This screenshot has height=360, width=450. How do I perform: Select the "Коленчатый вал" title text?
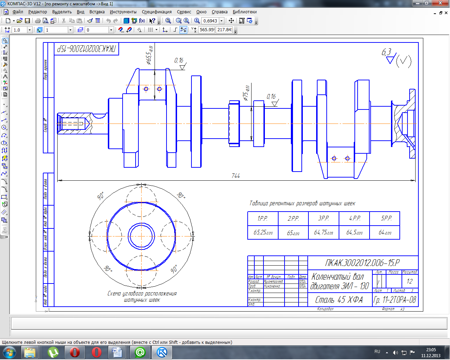338,276
